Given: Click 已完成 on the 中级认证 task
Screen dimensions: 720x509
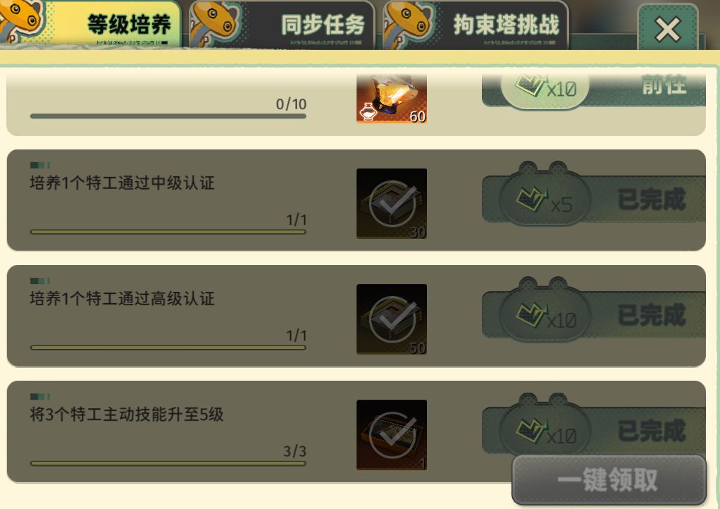Looking at the screenshot, I should coord(652,200).
